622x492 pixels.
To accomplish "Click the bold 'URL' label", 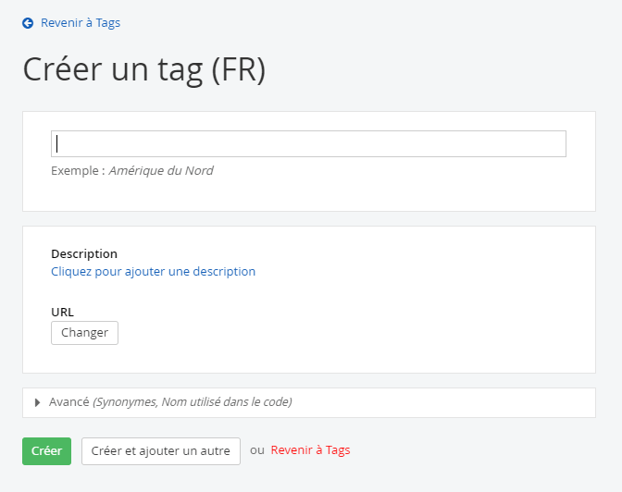I will 62,313.
